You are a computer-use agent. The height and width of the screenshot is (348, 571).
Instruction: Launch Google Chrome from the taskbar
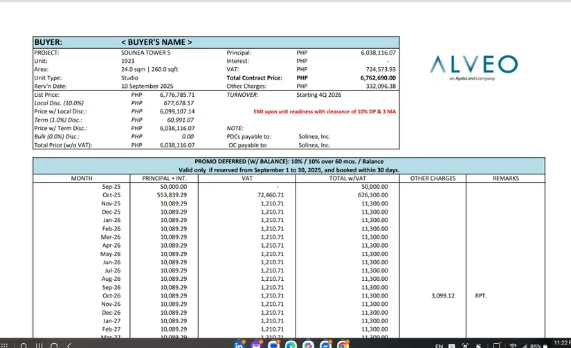click(x=343, y=345)
